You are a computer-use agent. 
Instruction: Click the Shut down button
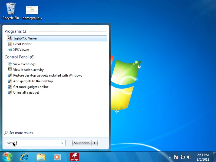(x=82, y=143)
